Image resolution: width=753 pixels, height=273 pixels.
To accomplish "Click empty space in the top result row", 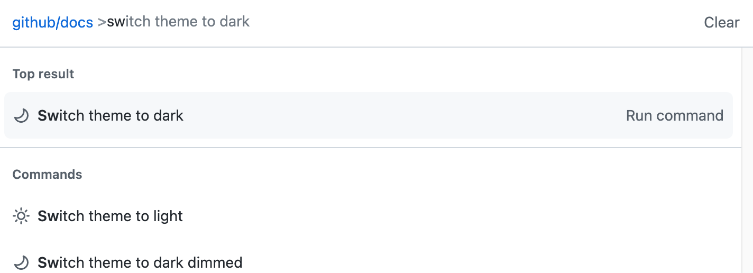I will coord(402,116).
